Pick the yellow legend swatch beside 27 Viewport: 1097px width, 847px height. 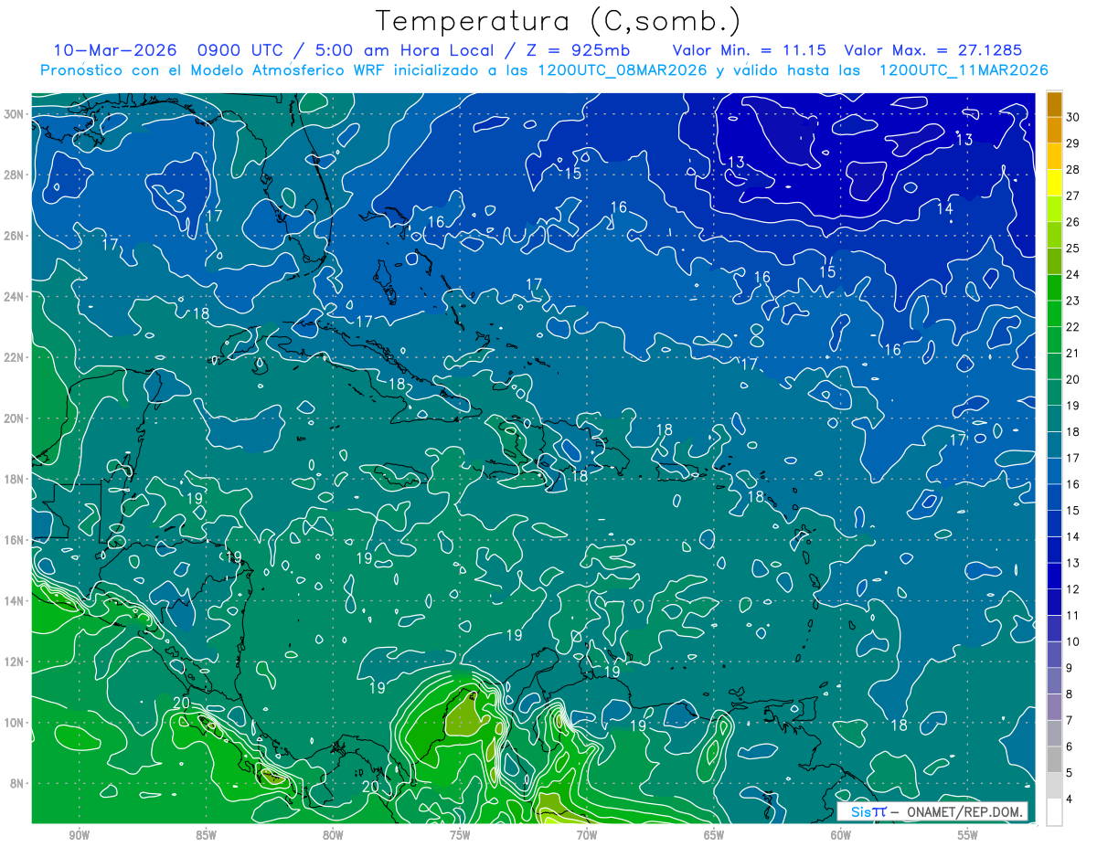[x=1054, y=183]
